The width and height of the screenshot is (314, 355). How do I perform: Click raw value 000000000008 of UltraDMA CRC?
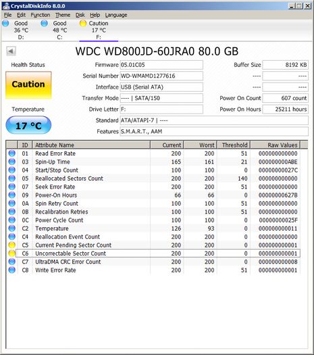278,262
